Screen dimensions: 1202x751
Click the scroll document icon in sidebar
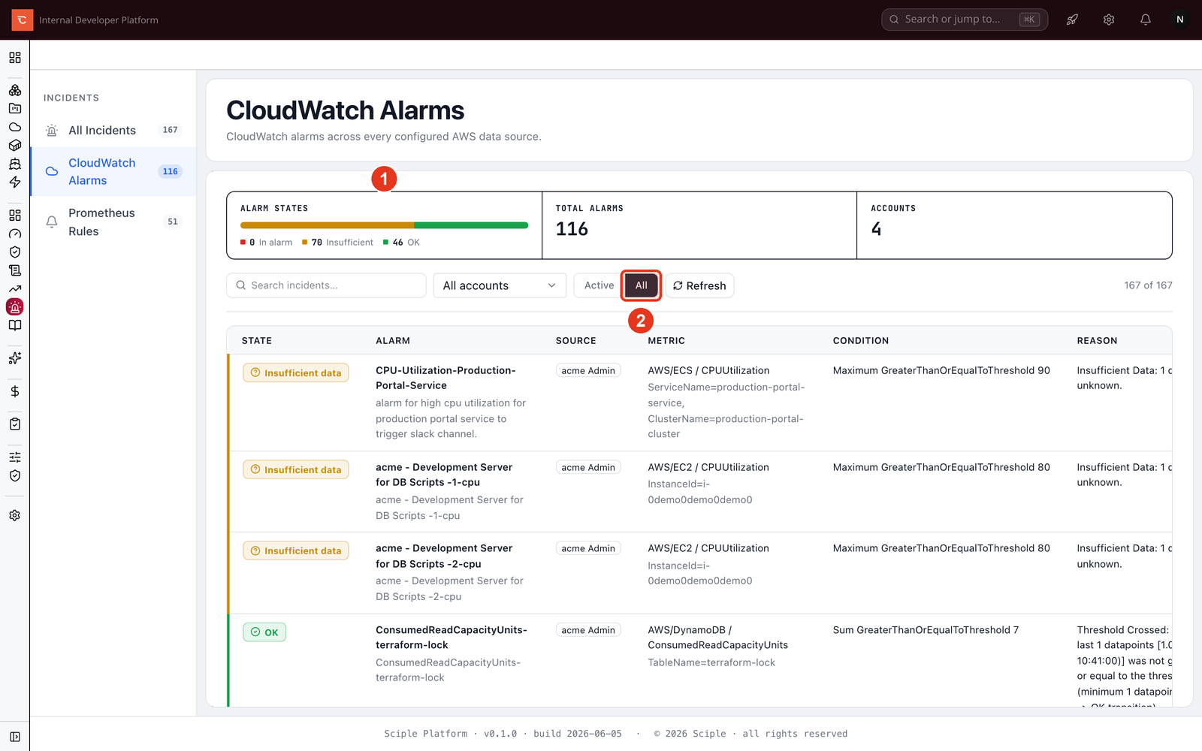pyautogui.click(x=15, y=270)
